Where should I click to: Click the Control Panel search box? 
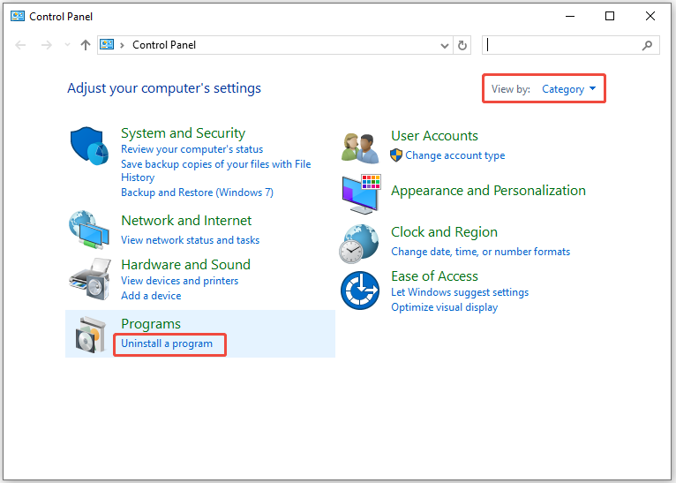pyautogui.click(x=571, y=45)
